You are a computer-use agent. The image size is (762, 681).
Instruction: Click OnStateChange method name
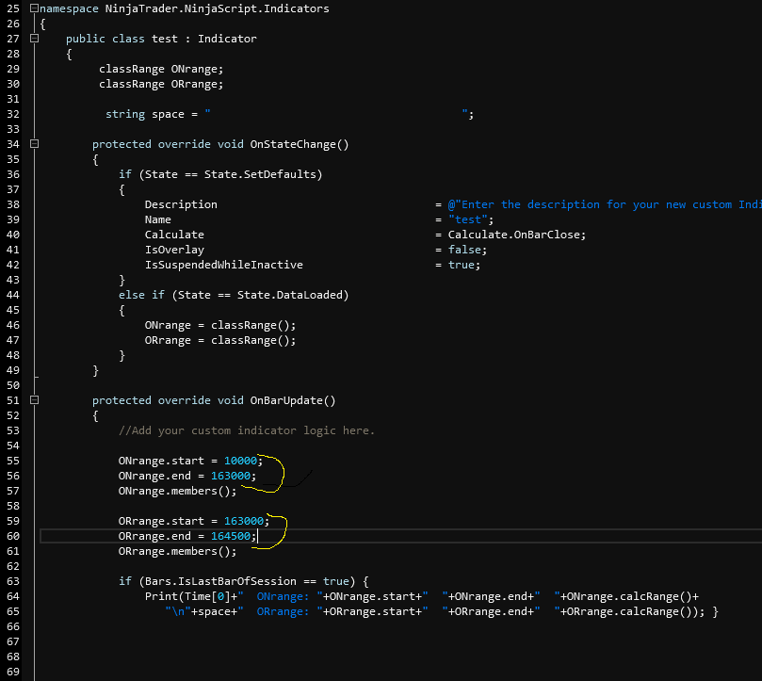point(293,144)
